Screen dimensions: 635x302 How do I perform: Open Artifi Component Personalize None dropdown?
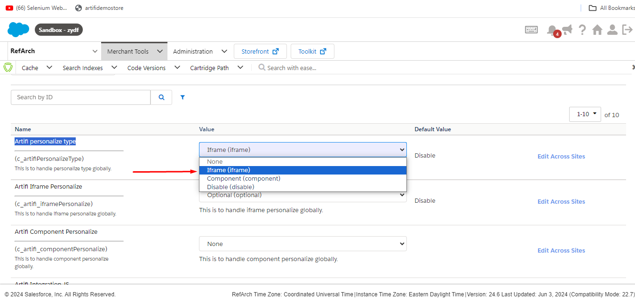[302, 244]
